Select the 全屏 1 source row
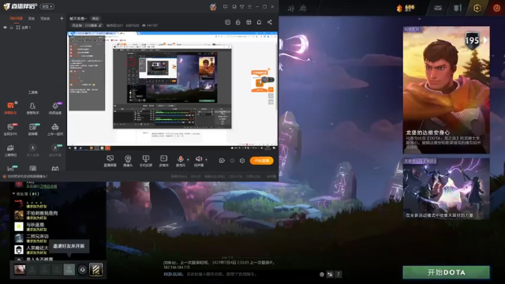The image size is (505, 284). point(33,28)
